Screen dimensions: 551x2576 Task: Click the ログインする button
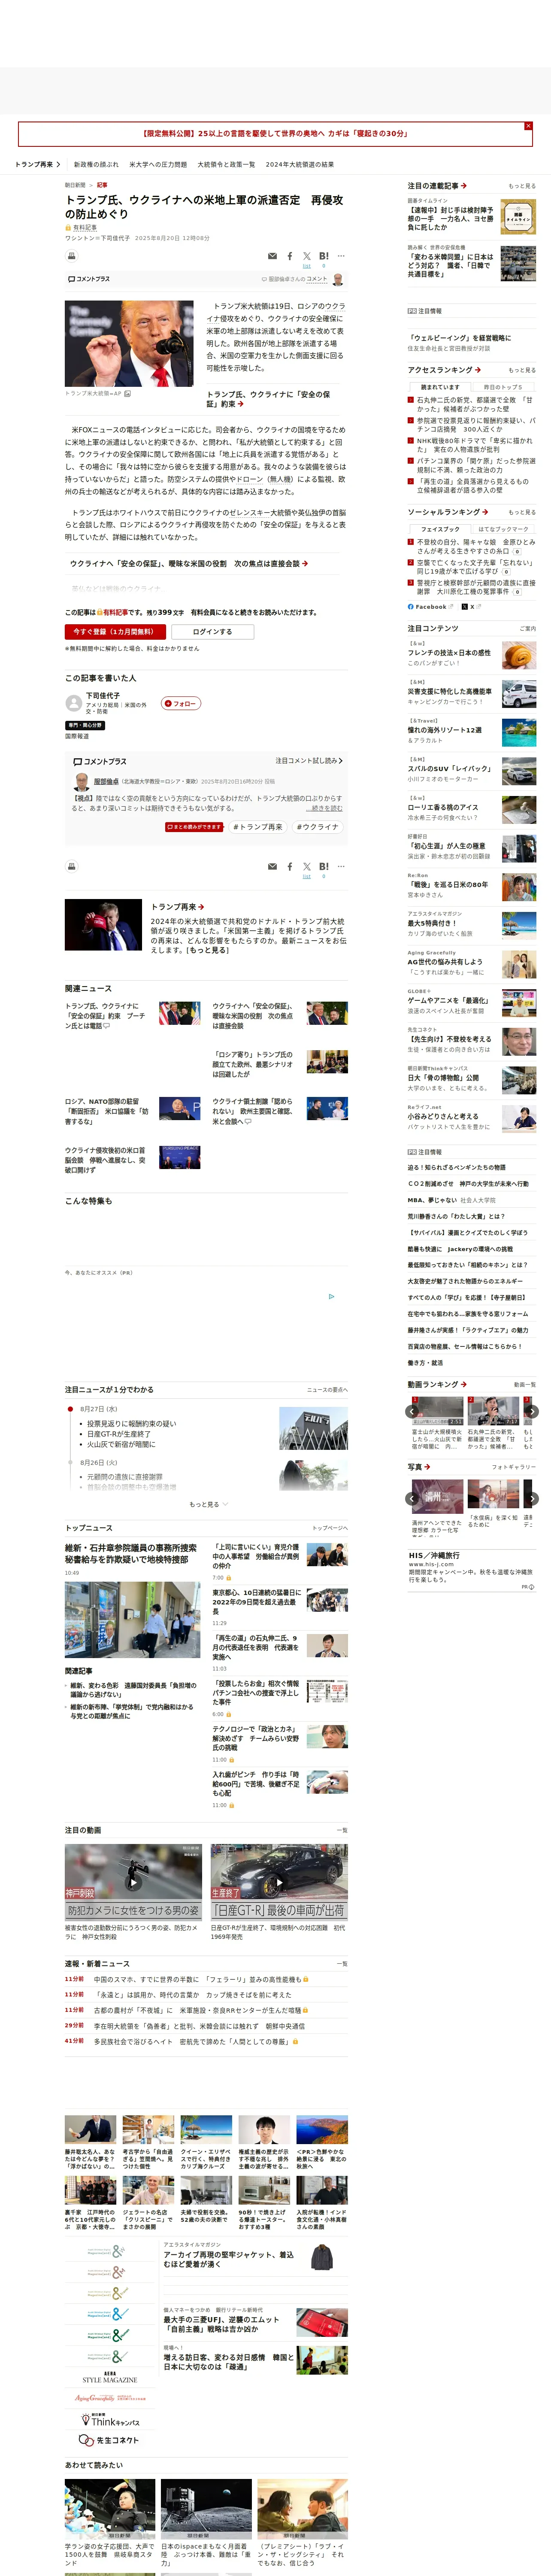pyautogui.click(x=212, y=631)
